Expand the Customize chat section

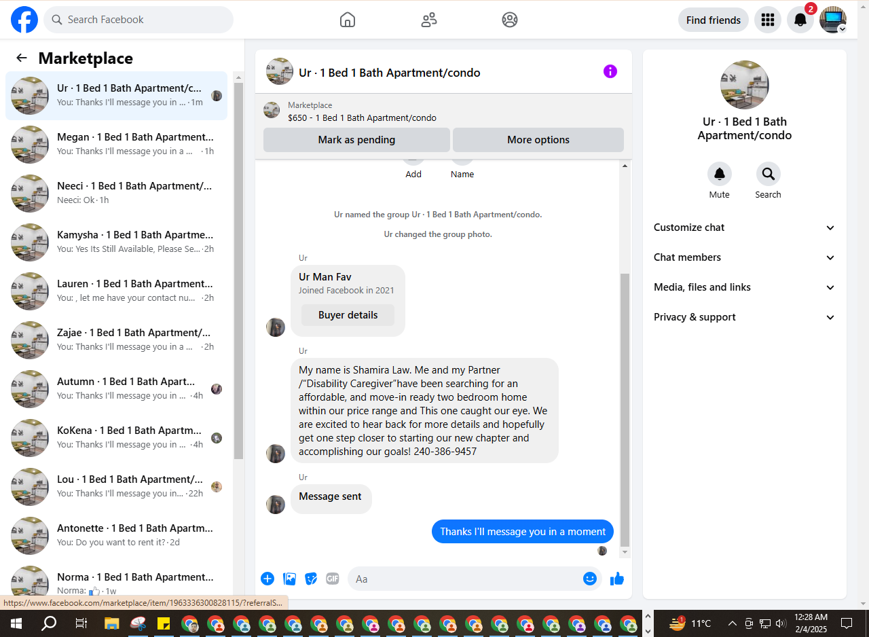click(745, 227)
